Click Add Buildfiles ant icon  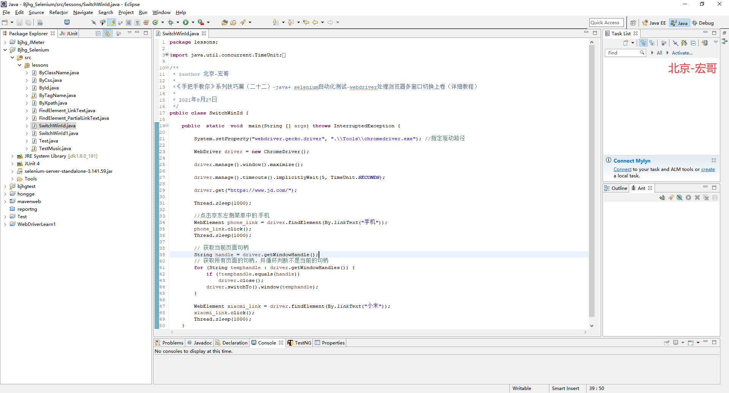(662, 198)
